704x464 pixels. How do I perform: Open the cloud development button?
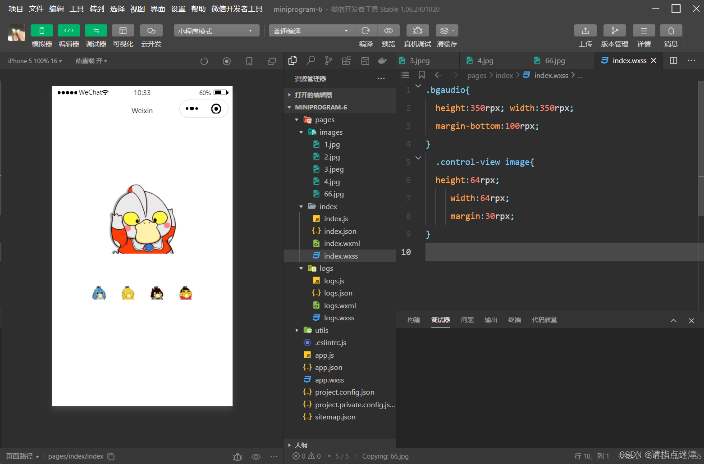(151, 30)
